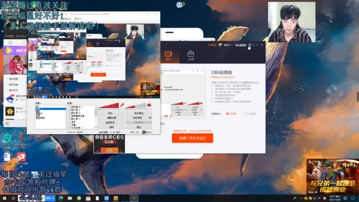Expand the Start Recording dropdown arrow
The height and width of the screenshot is (202, 359).
tap(150, 118)
